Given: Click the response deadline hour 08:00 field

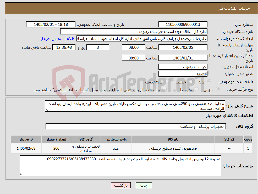Looking at the screenshot, I should [133, 47].
